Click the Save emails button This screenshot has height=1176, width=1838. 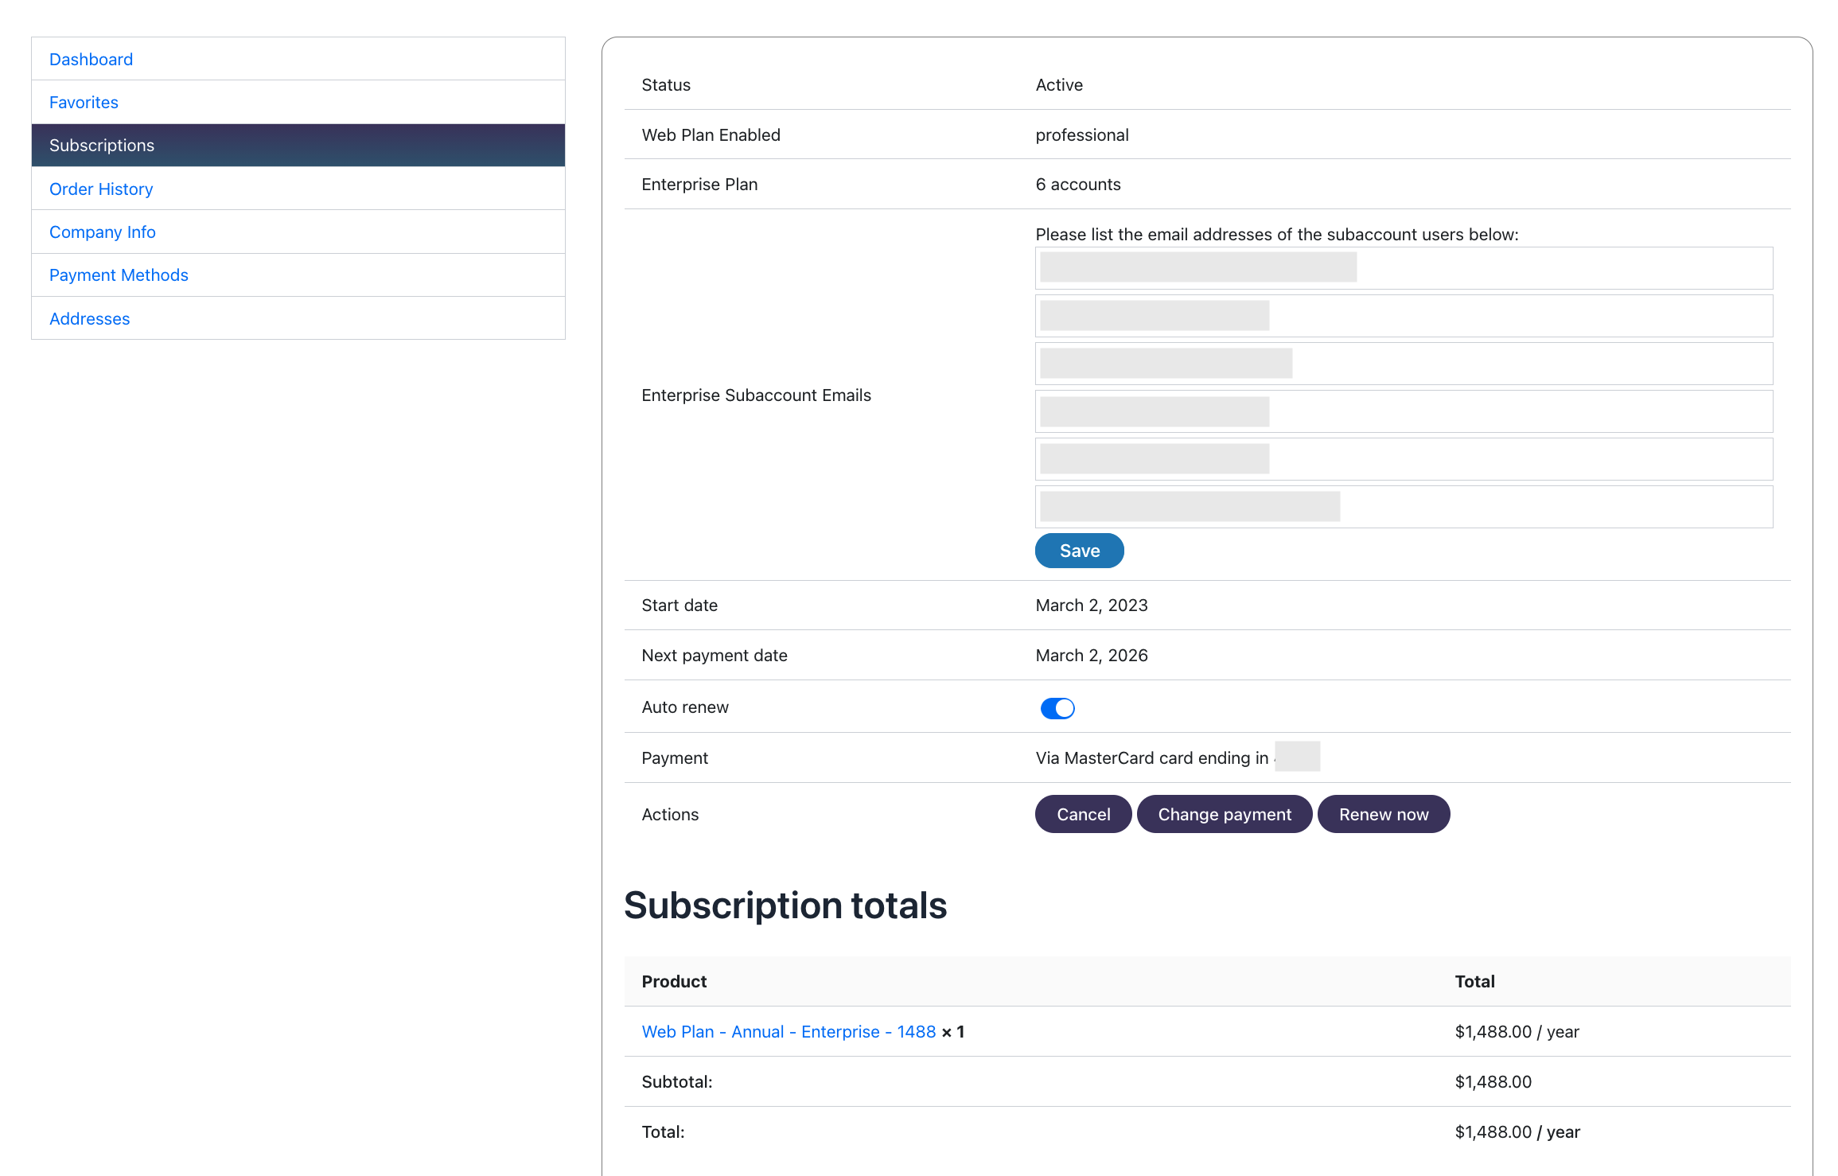pyautogui.click(x=1079, y=551)
